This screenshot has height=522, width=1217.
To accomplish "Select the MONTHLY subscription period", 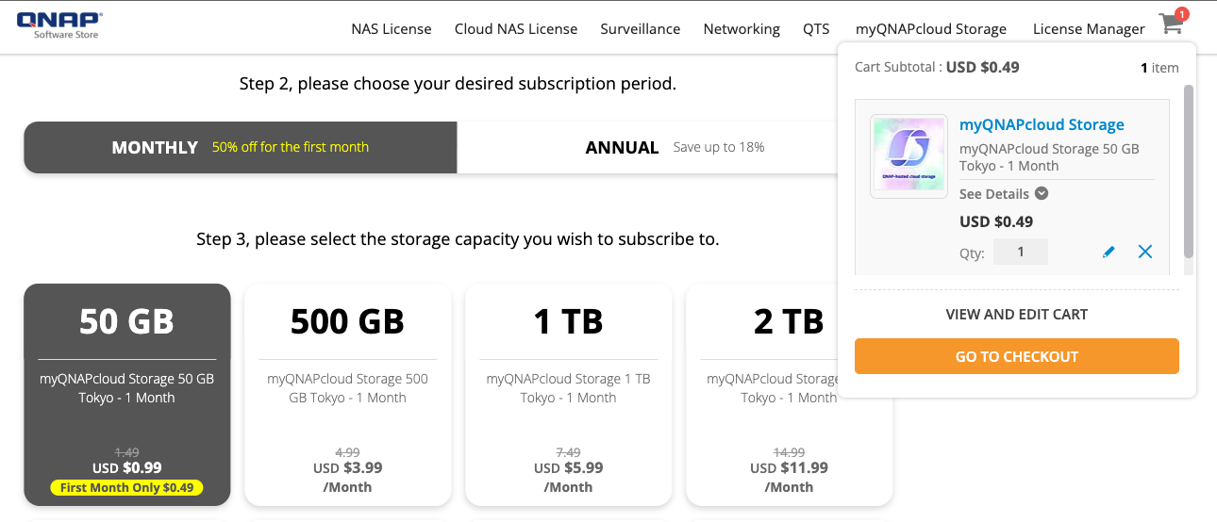I will [x=241, y=148].
